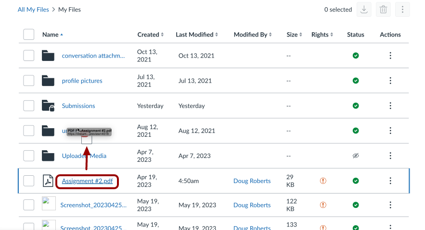Click the folder icon in Aug 12, 2021 row

[x=48, y=131]
